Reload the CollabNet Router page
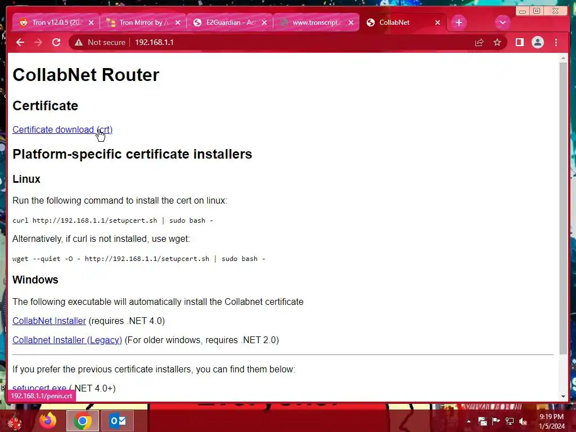This screenshot has width=576, height=432. pyautogui.click(x=56, y=42)
